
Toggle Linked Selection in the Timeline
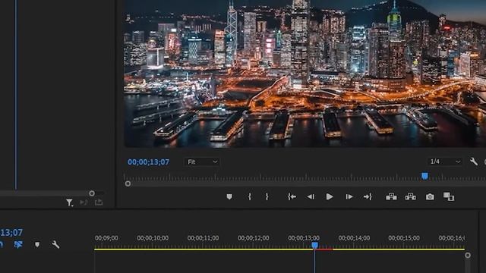18,244
